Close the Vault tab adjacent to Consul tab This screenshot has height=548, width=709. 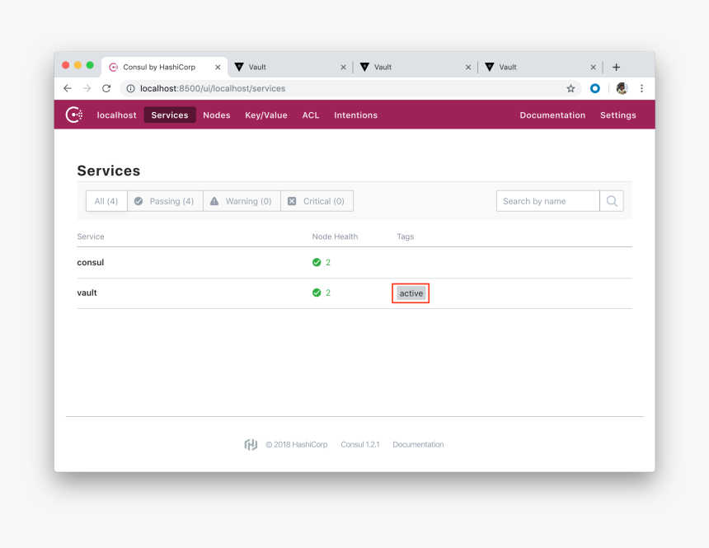[343, 68]
